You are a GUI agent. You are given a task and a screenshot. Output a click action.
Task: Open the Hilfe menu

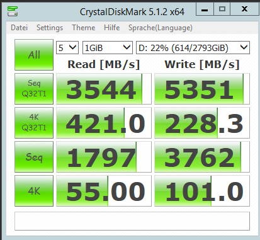112,28
